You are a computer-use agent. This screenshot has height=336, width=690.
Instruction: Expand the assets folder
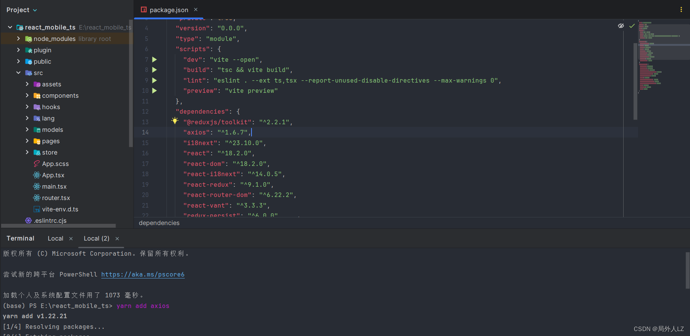pyautogui.click(x=27, y=84)
